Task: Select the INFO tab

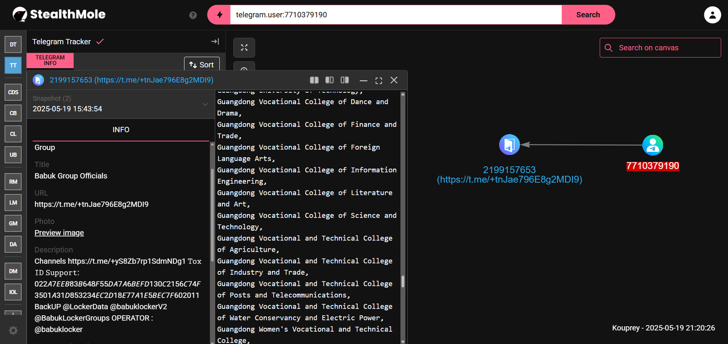Action: click(x=121, y=130)
